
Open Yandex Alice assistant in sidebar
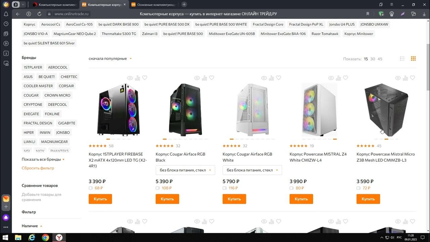[6, 217]
